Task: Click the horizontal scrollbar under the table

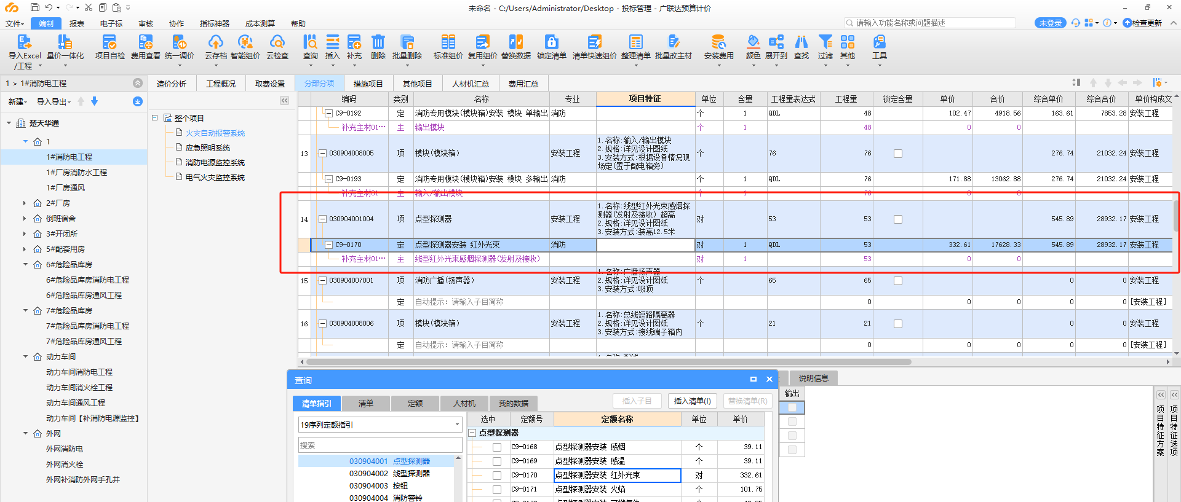Action: [x=608, y=362]
